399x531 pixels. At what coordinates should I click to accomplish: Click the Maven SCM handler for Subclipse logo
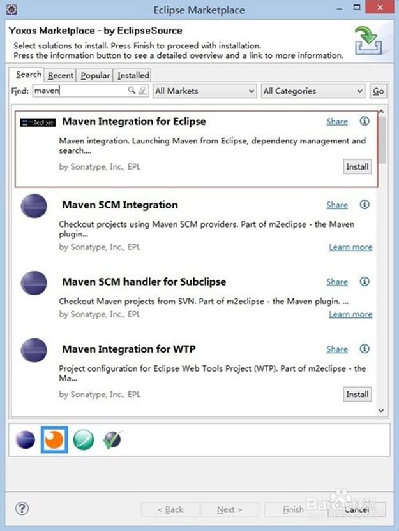tap(34, 283)
